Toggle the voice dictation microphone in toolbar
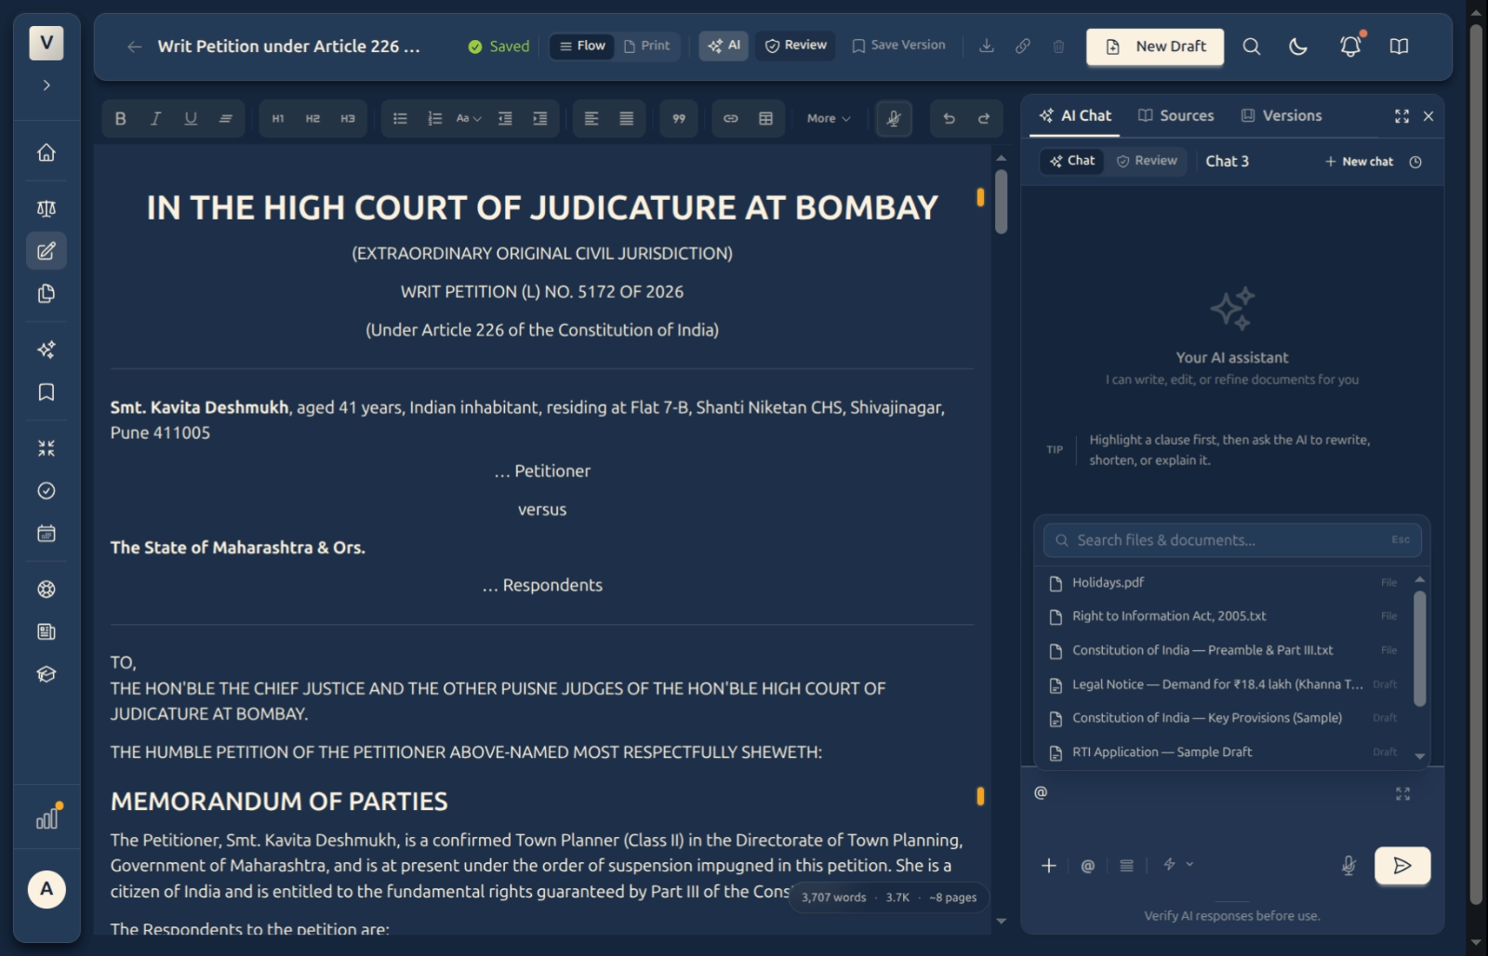1488x956 pixels. pos(894,119)
